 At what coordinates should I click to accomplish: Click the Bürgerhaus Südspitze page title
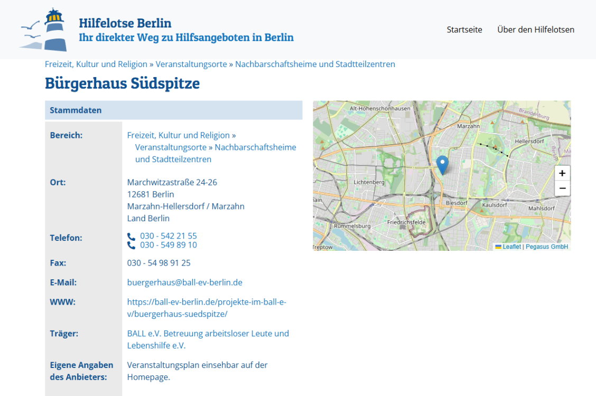[x=122, y=83]
